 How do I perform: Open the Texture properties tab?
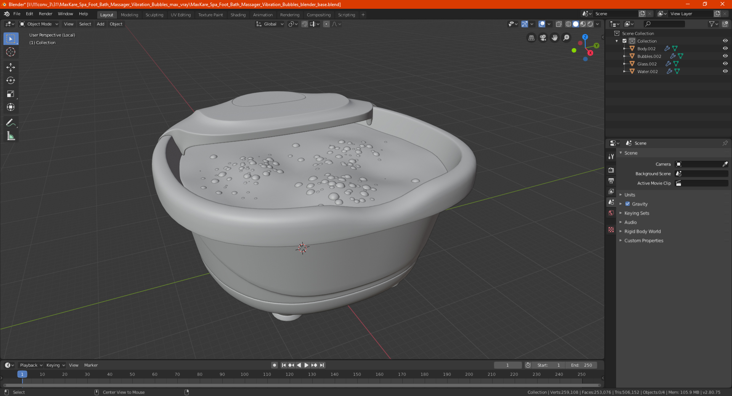click(x=611, y=230)
